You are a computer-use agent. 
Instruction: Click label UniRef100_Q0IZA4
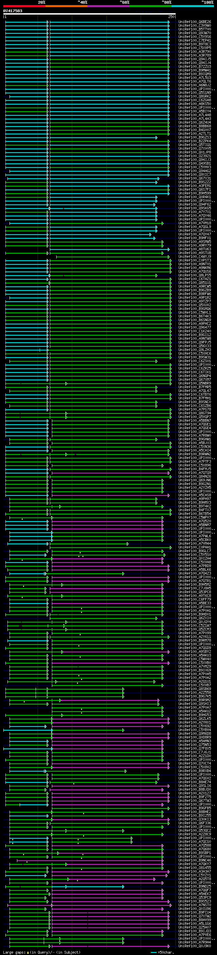(x=195, y=558)
